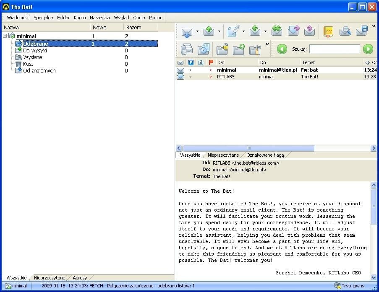Click the folder with padlock icon
Viewport: 379px width, 292px height.
(222, 49)
